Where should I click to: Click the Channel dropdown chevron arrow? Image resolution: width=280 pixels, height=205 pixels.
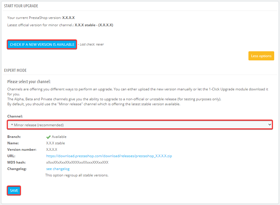pyautogui.click(x=269, y=125)
